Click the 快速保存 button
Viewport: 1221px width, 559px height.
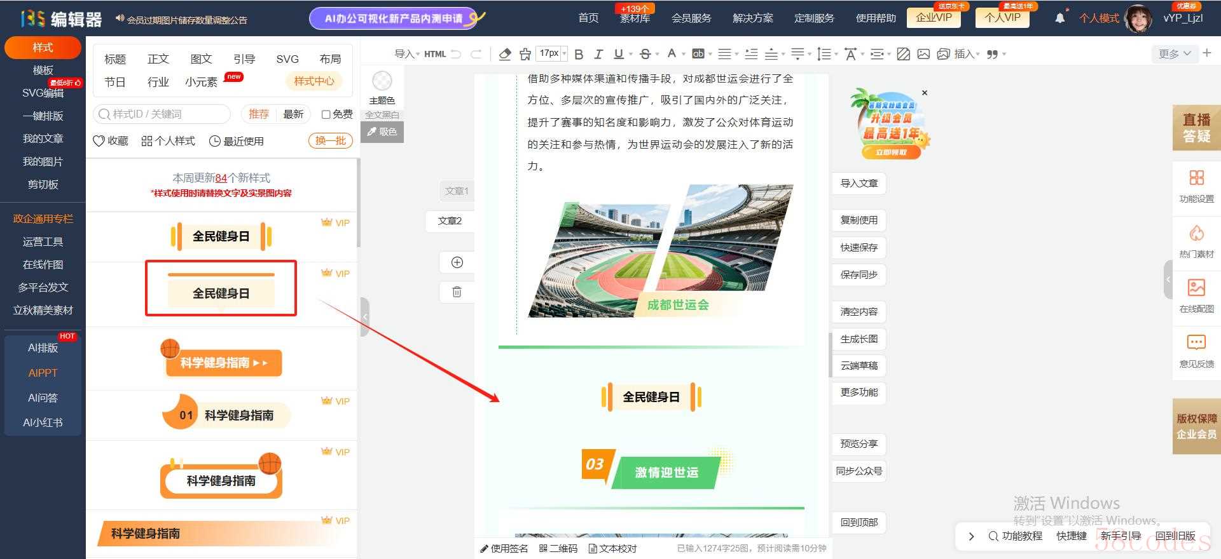(859, 248)
